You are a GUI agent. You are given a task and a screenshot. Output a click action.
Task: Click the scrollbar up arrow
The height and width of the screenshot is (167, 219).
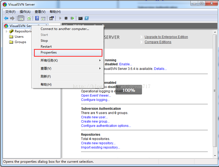pyautogui.click(x=215, y=32)
